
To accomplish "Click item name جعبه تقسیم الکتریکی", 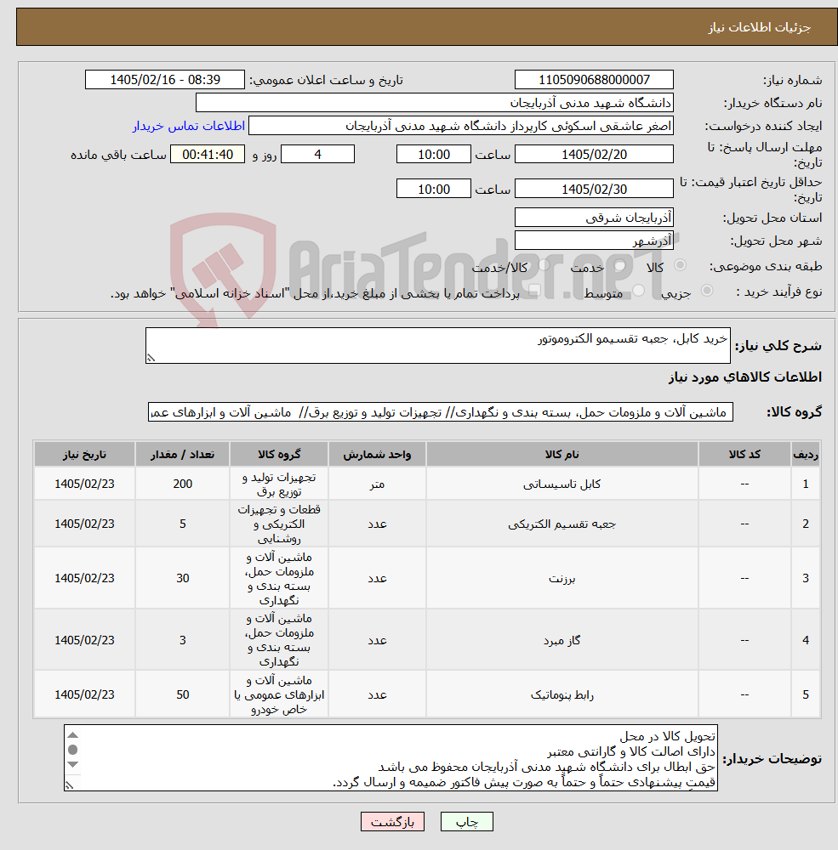I will (562, 524).
